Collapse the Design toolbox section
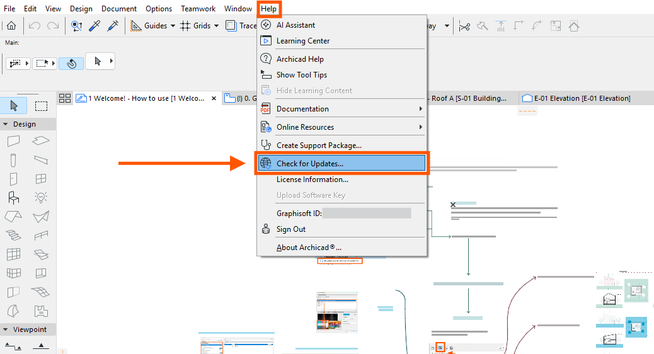The height and width of the screenshot is (354, 654). pos(6,124)
